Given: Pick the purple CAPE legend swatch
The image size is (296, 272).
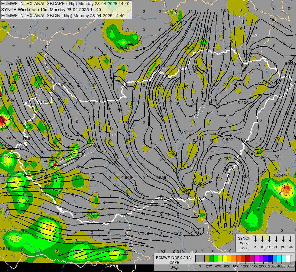Looking at the screenshot, I should point(262,258).
